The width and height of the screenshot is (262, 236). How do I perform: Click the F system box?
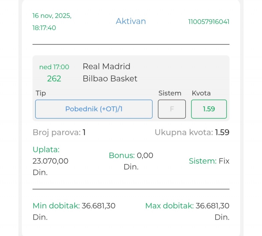coord(172,109)
